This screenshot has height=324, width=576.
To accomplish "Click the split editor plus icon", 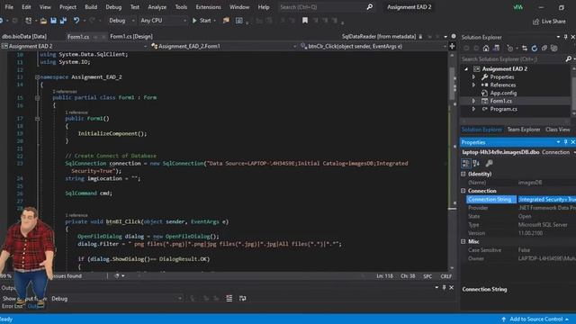I will 452,46.
